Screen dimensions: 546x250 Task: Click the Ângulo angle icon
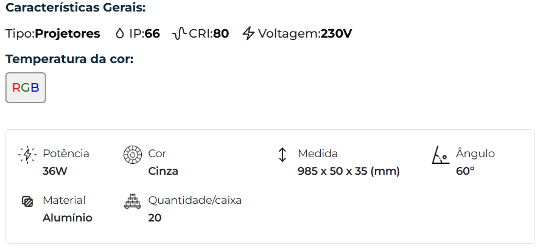439,155
